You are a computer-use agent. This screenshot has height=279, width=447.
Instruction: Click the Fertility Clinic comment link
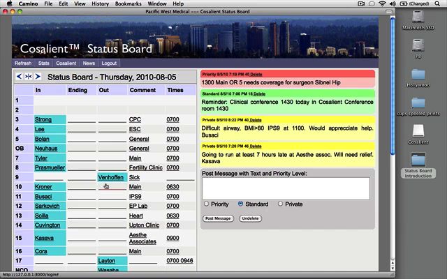[x=146, y=167]
